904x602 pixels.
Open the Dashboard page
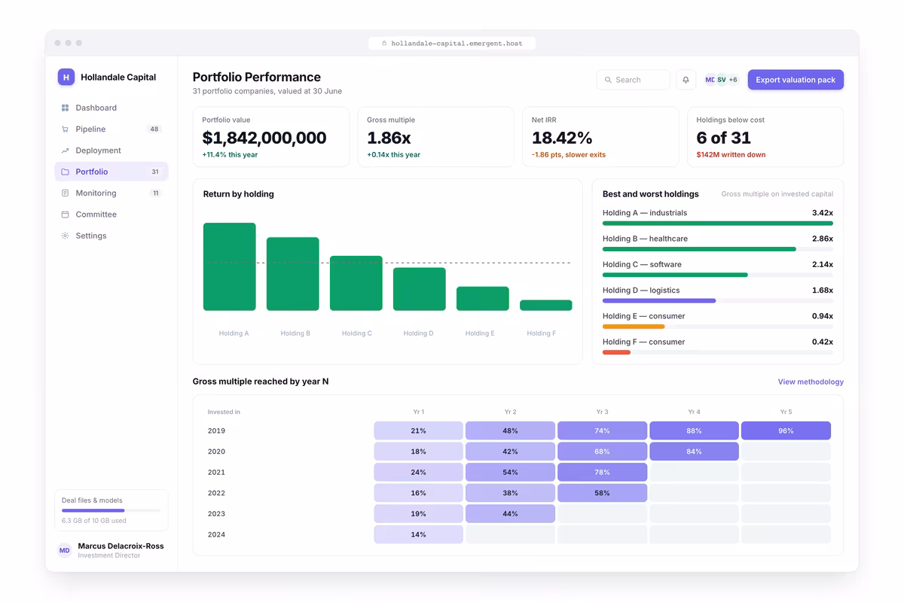111,108
